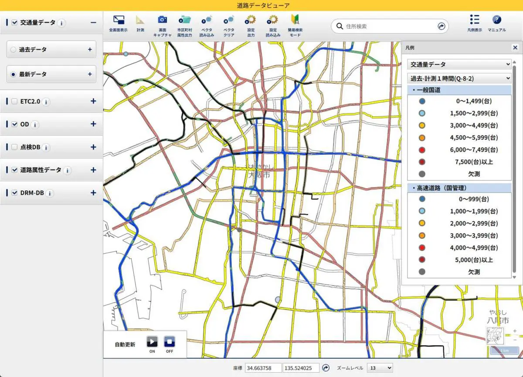Select the 計測 measurement tool
This screenshot has width=523, height=377.
140,20
